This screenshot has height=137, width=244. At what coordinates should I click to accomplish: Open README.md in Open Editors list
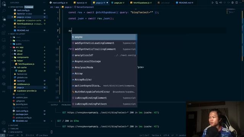tap(23, 30)
